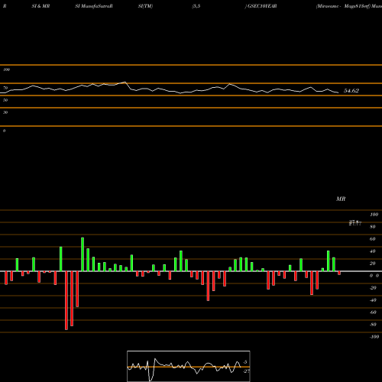
Task: Click the RSI line peak near 70
Action: tap(125, 82)
